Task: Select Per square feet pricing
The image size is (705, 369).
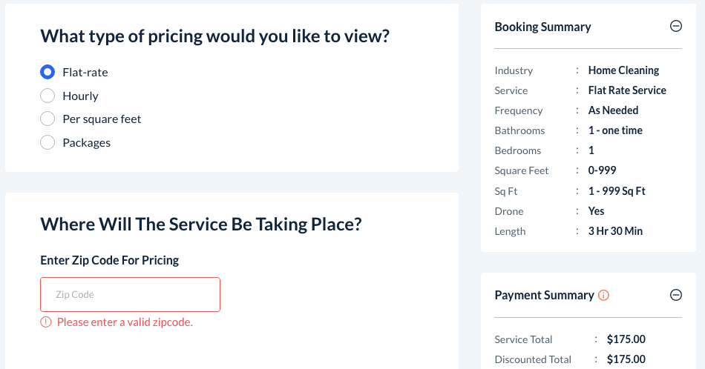Action: point(47,119)
